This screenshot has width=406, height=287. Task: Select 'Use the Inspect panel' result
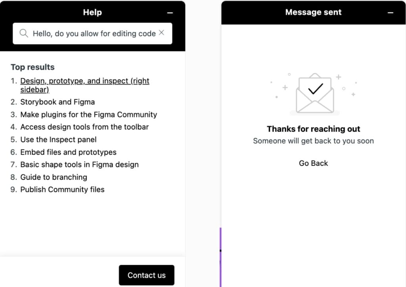(x=58, y=139)
